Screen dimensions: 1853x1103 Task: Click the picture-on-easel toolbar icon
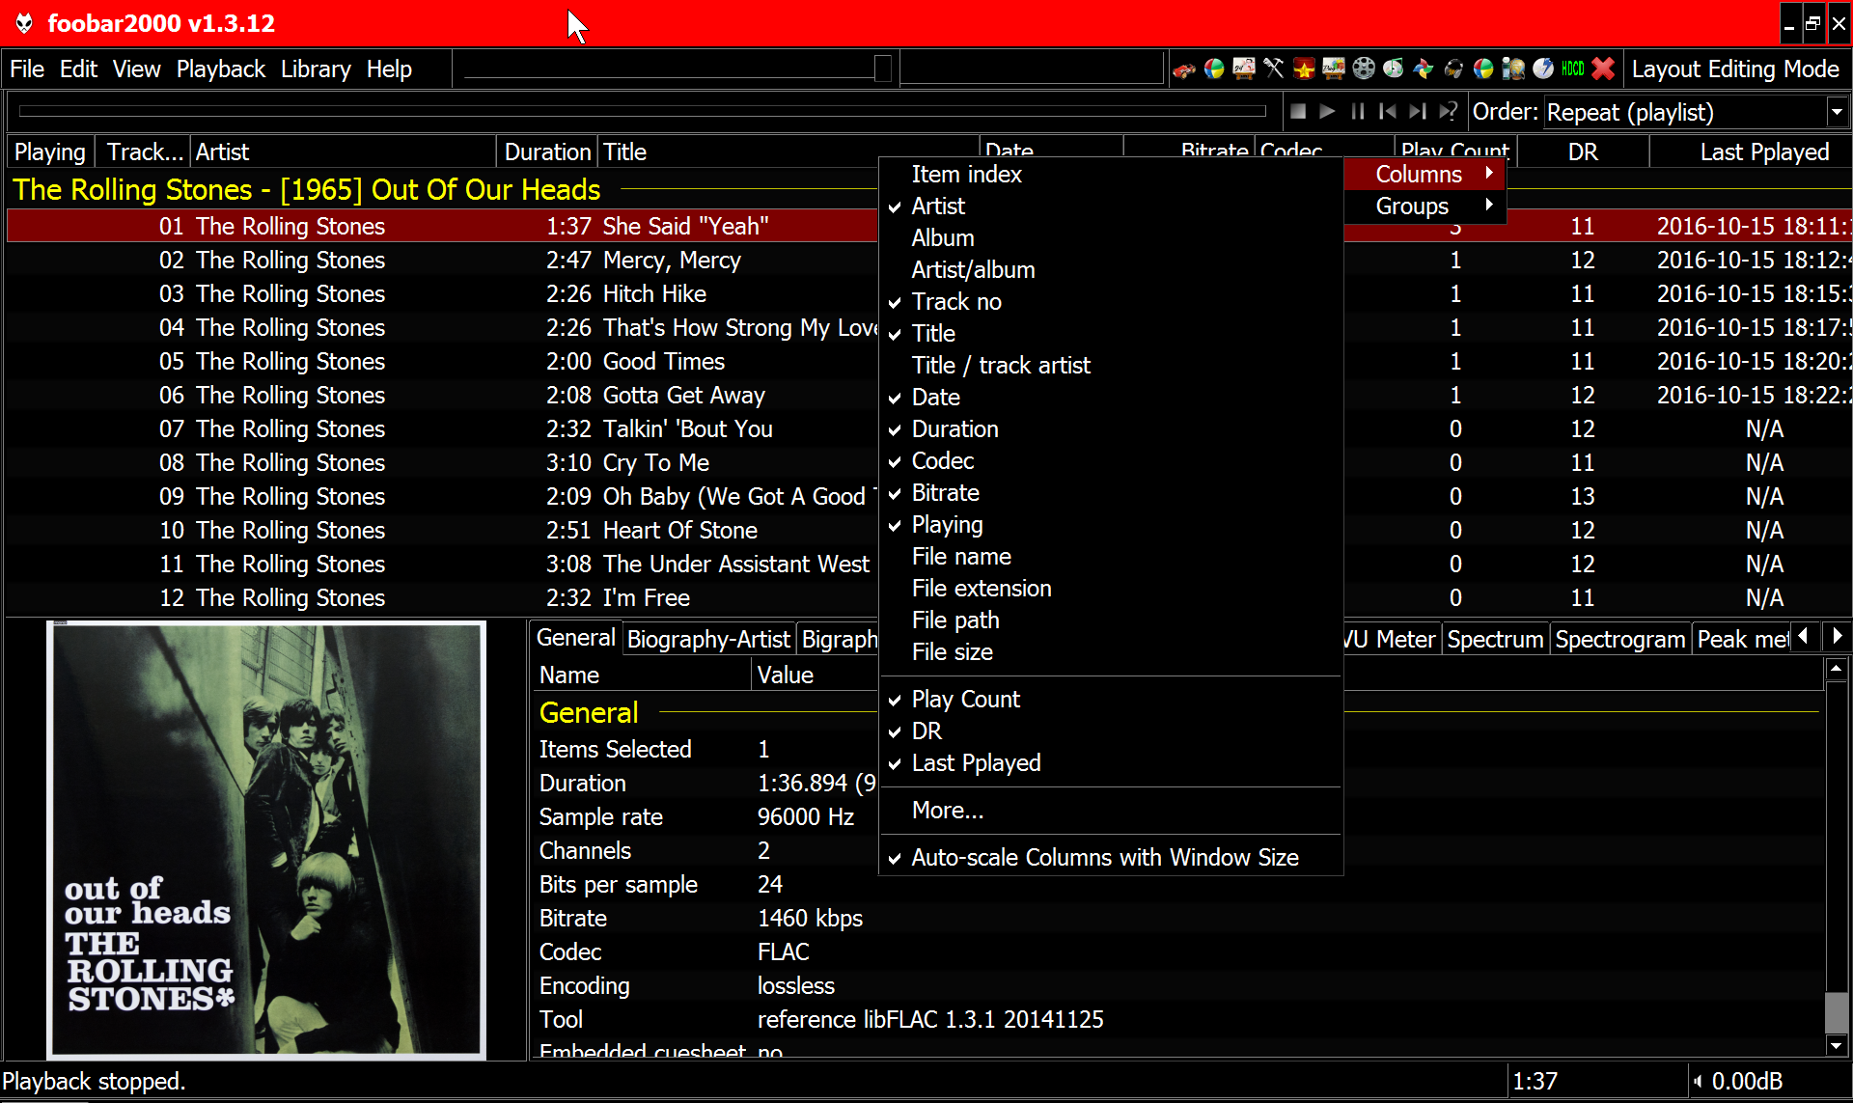pyautogui.click(x=1244, y=69)
